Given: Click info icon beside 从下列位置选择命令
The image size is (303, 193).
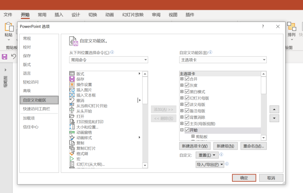Looking at the screenshot, I should pos(112,52).
